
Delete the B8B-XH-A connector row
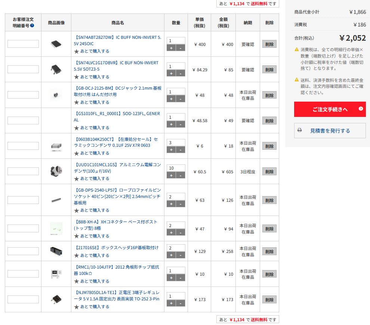pyautogui.click(x=269, y=229)
